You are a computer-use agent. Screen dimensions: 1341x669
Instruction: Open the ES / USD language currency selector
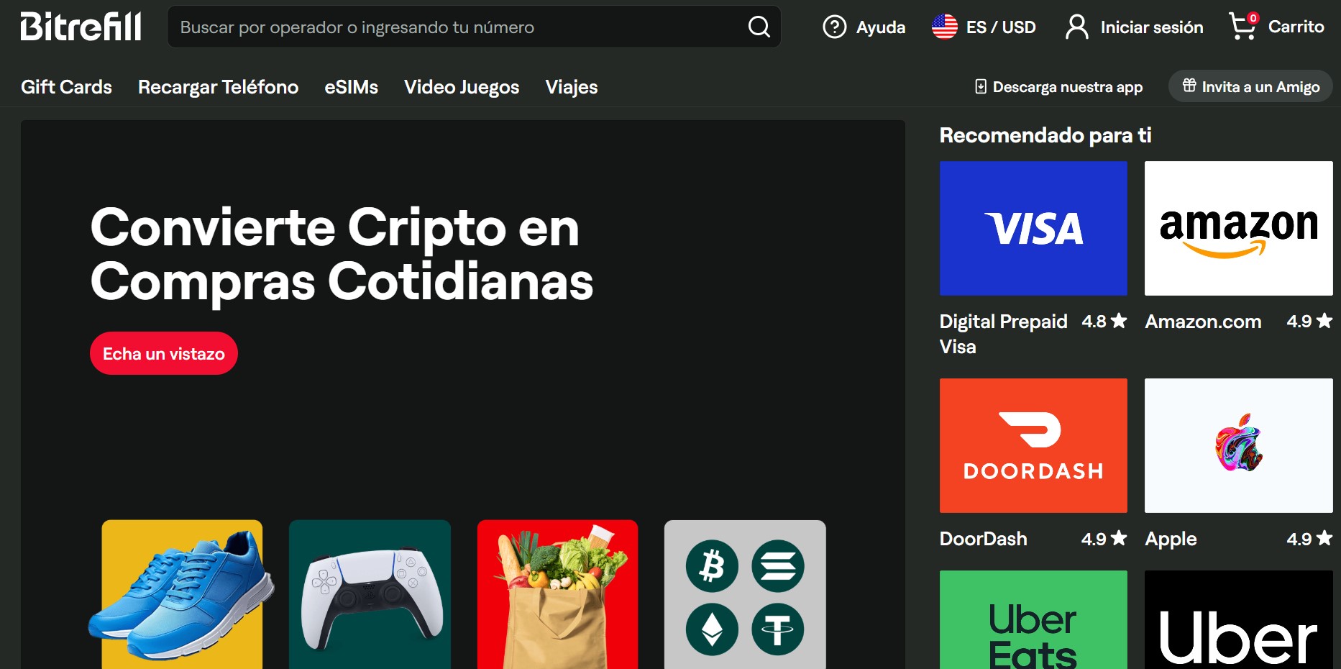point(984,27)
